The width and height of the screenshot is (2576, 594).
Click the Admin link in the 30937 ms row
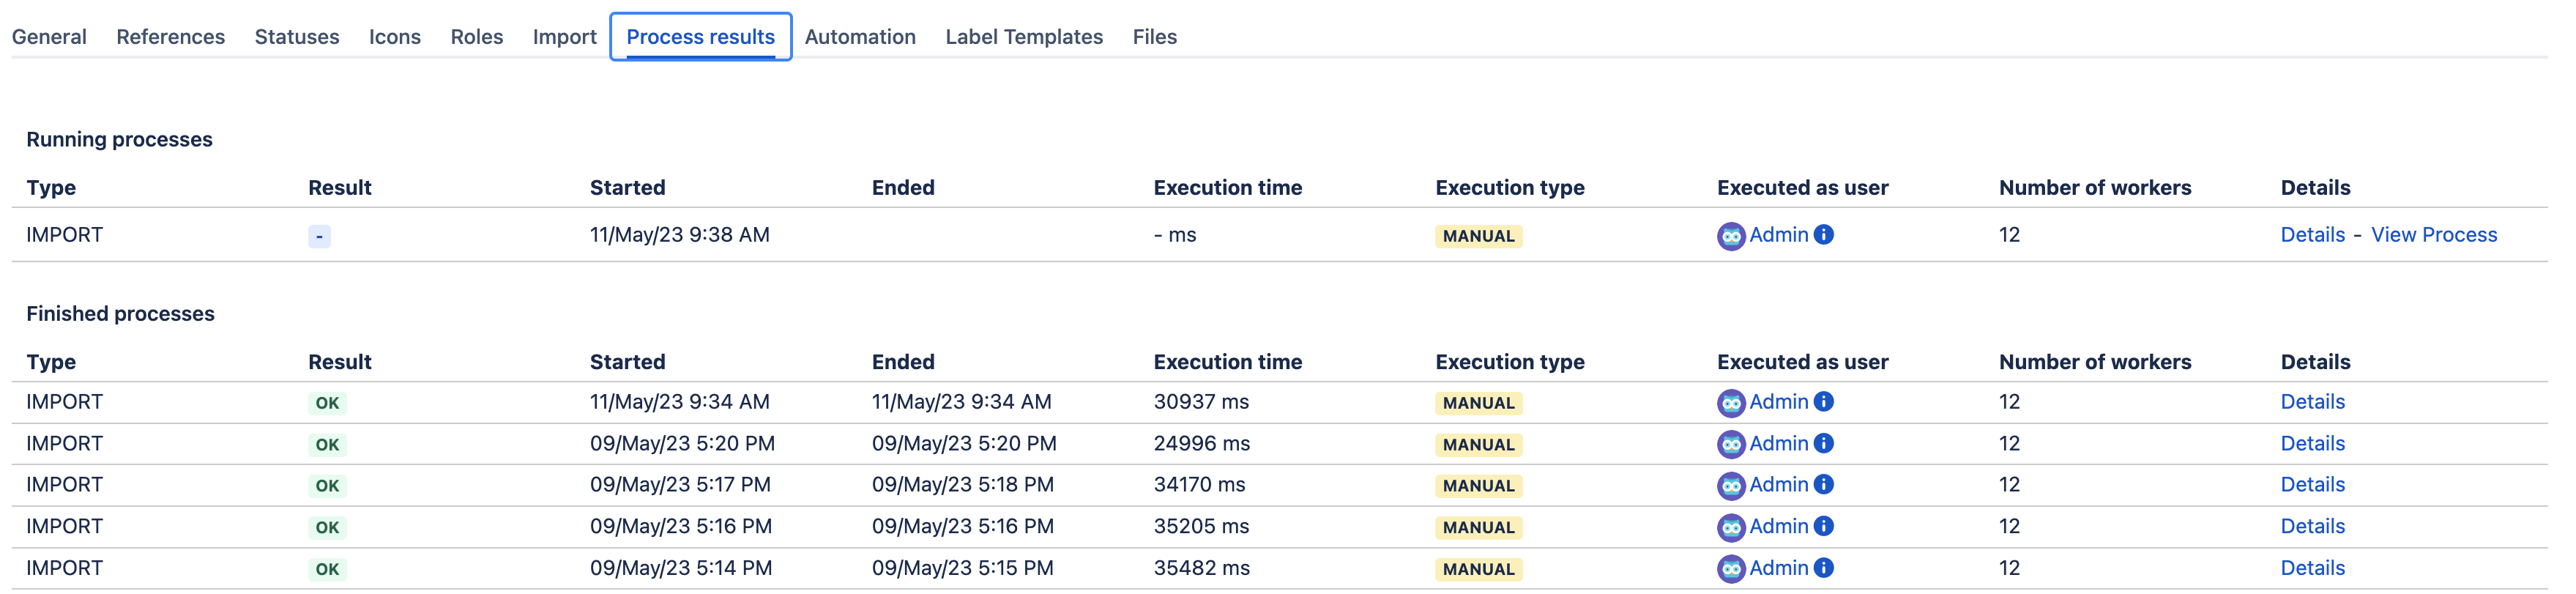coord(1779,402)
